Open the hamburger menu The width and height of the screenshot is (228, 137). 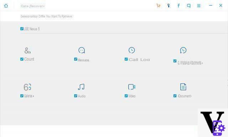pyautogui.click(x=199, y=6)
